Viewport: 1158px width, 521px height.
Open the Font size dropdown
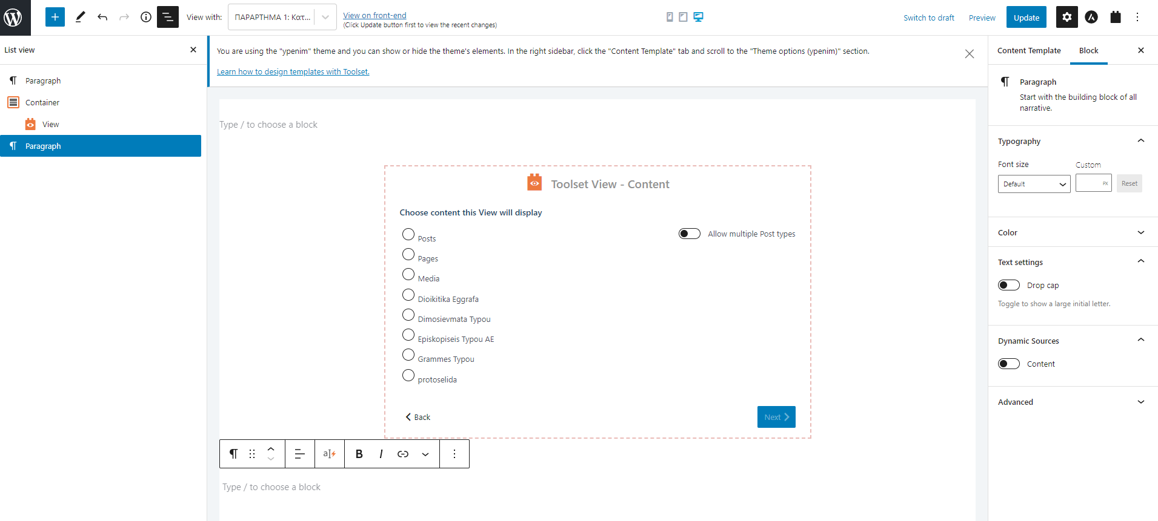[x=1034, y=184]
